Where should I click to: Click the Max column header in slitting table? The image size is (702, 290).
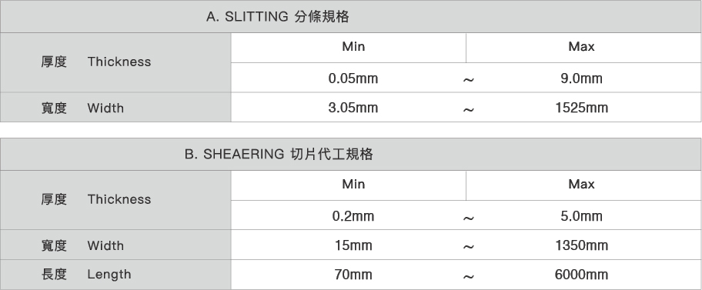point(581,47)
